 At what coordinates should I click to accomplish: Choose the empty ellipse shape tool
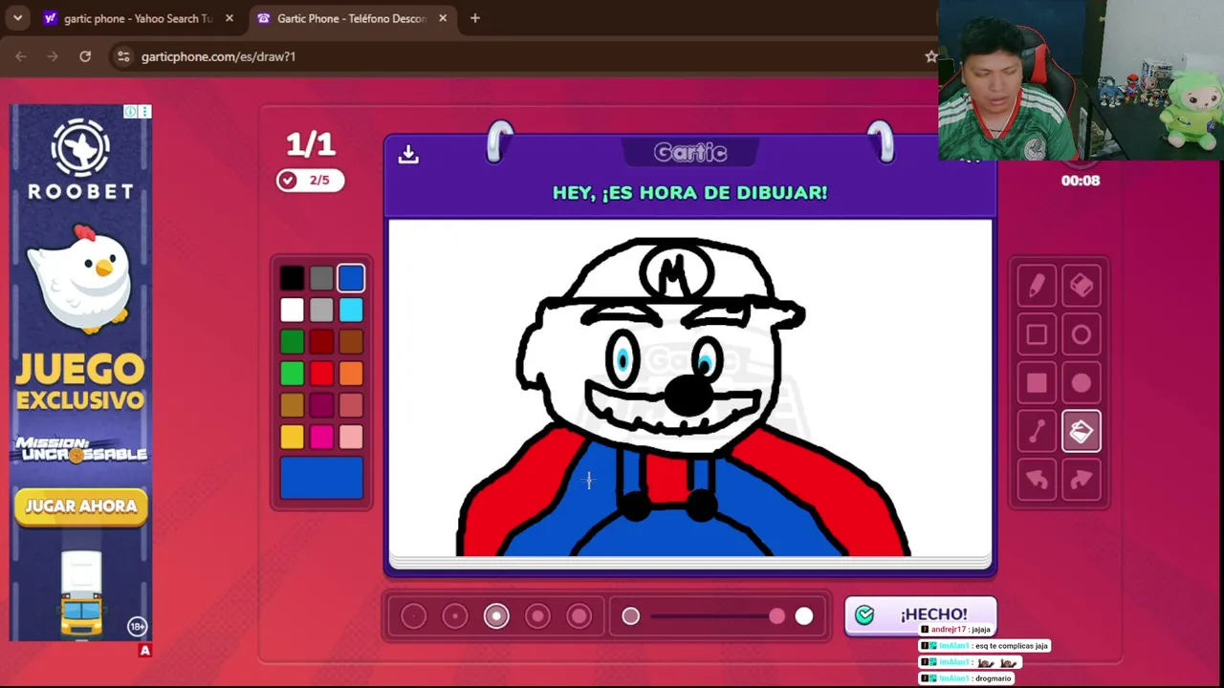(1082, 334)
